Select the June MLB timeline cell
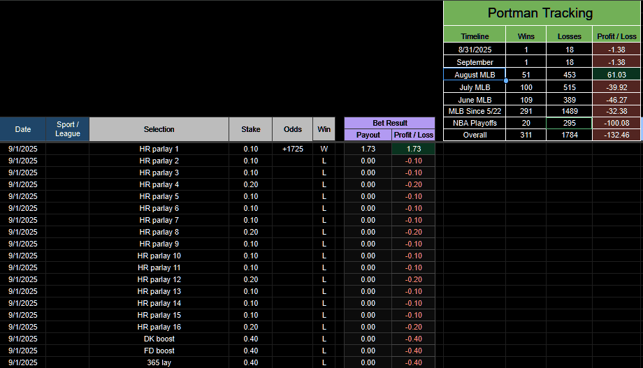 coord(475,100)
